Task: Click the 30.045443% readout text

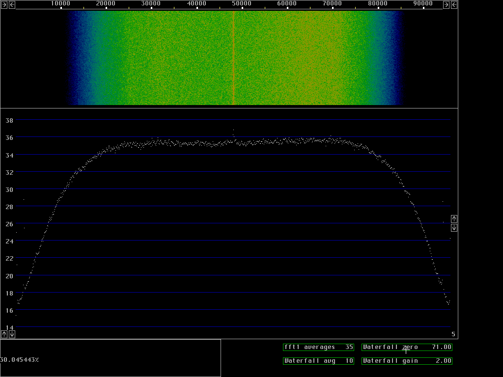Action: coord(19,360)
